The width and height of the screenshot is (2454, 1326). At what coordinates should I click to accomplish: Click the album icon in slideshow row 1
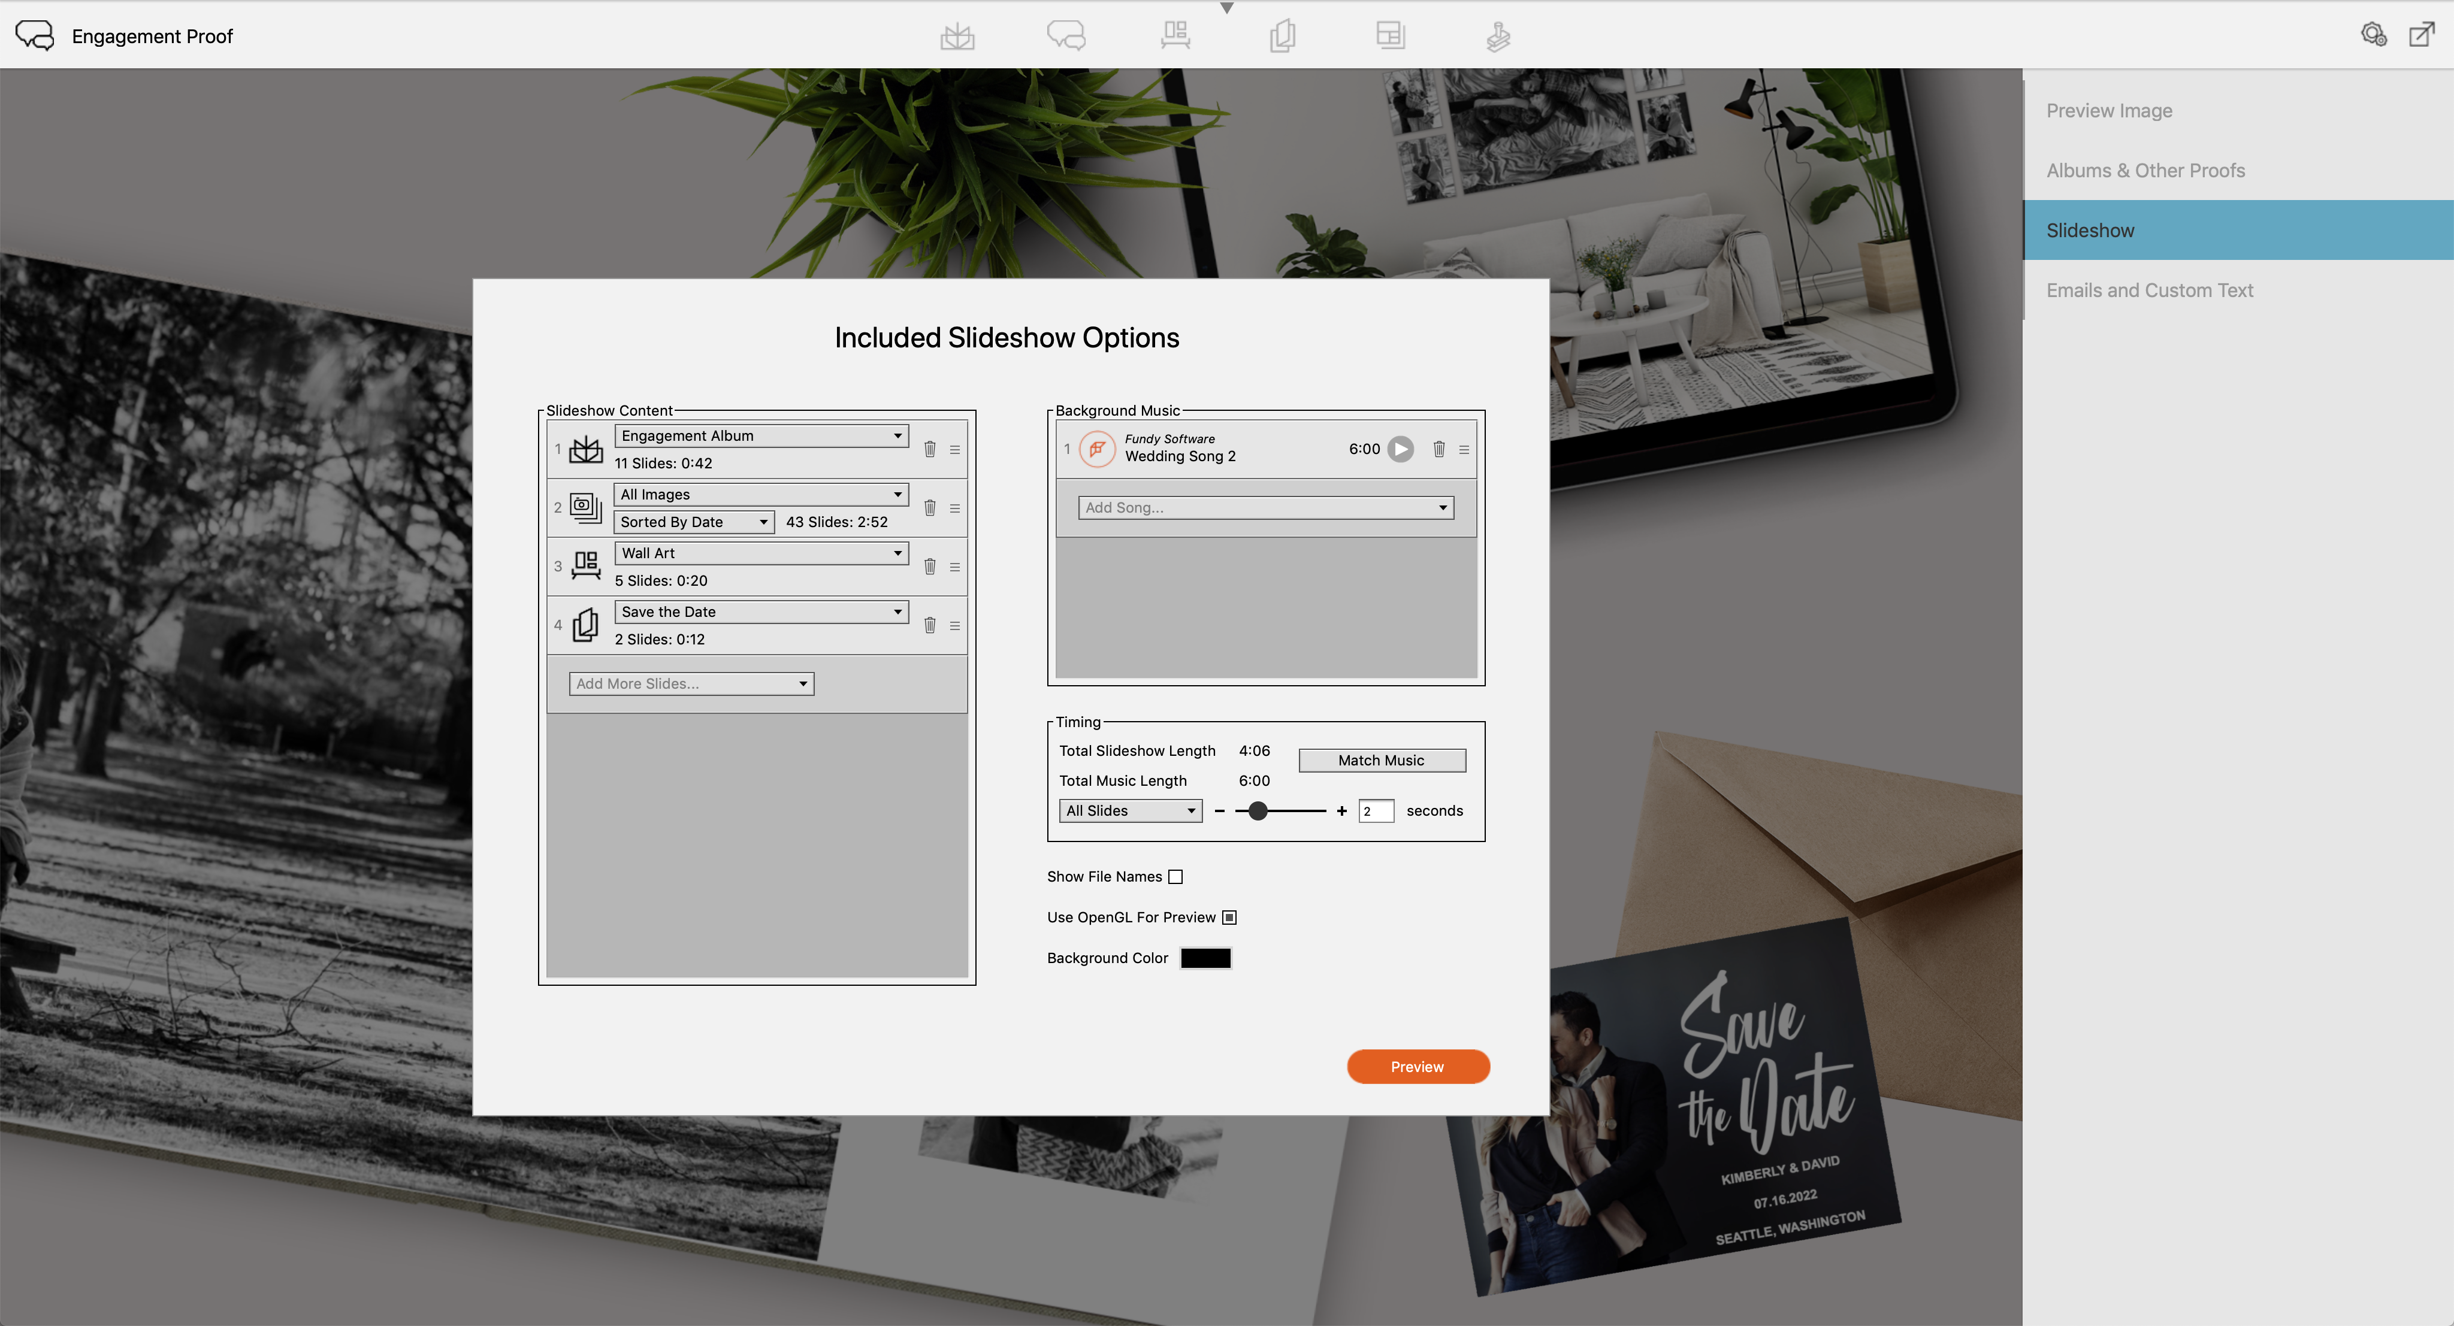(x=586, y=449)
